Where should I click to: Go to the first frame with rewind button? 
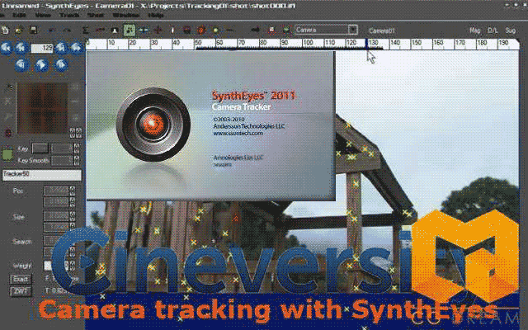7,48
